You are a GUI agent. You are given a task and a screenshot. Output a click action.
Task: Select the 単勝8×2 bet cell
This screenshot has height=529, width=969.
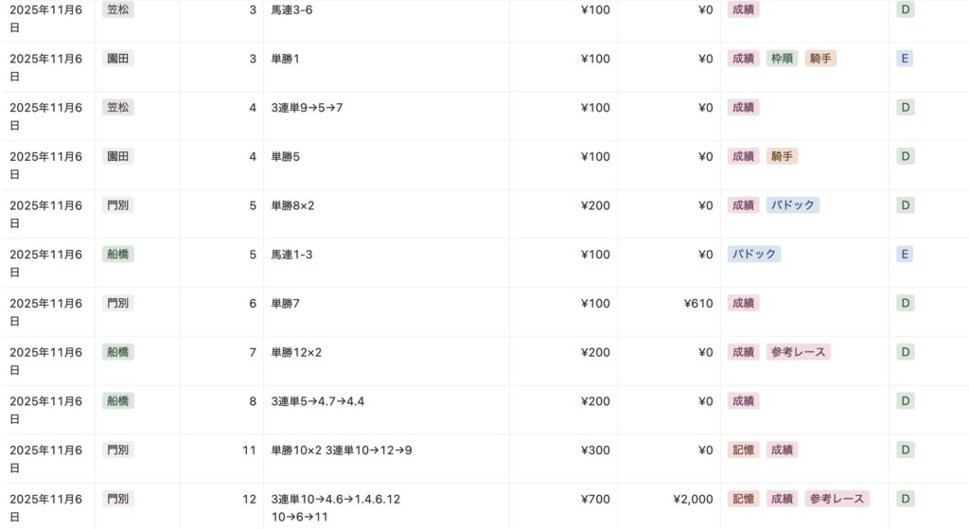(x=292, y=205)
